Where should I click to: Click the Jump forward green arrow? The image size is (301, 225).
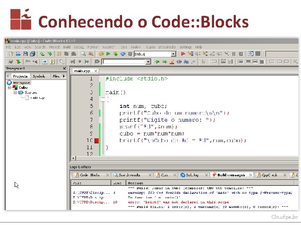(165, 62)
